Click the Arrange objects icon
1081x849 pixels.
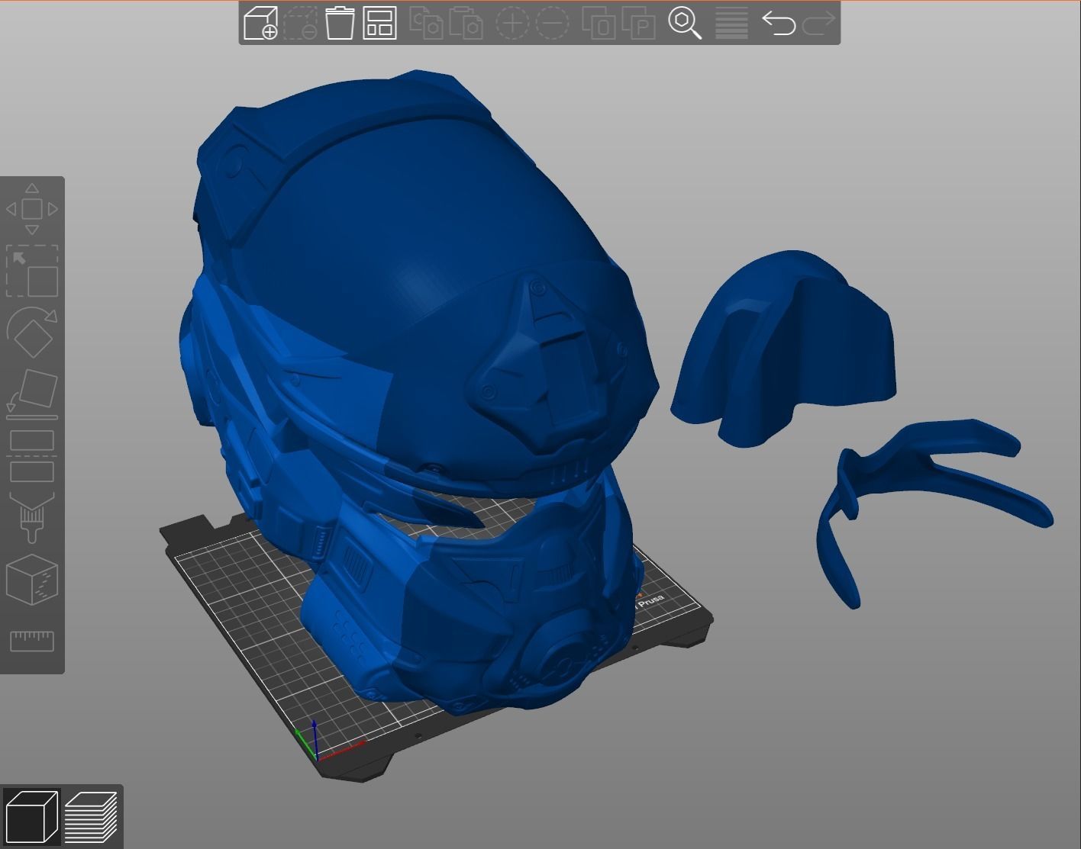[x=379, y=23]
